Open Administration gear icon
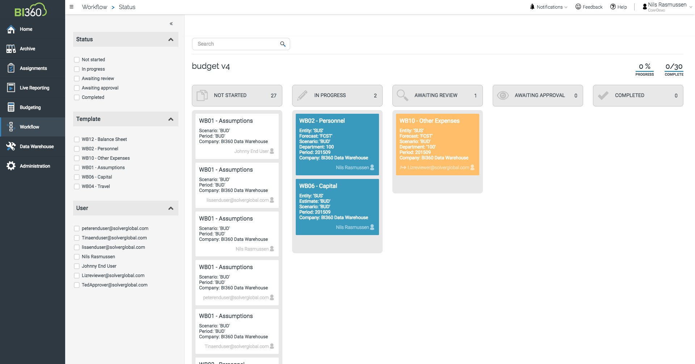695x364 pixels. [11, 166]
